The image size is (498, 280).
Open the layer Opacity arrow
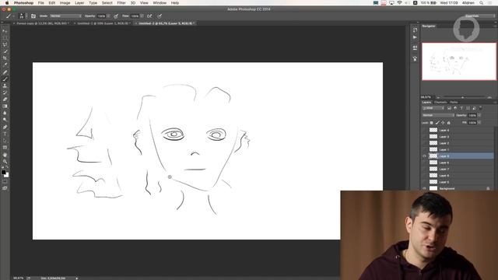coord(479,115)
